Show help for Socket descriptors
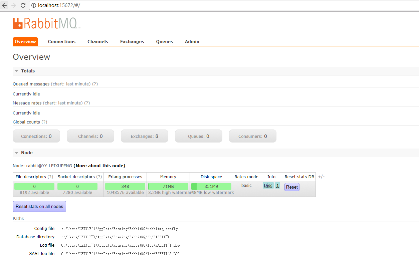The height and width of the screenshot is (255, 419). 99,177
